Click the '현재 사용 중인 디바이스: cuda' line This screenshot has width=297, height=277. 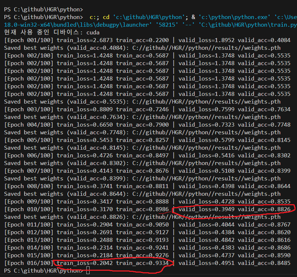pyautogui.click(x=52, y=33)
